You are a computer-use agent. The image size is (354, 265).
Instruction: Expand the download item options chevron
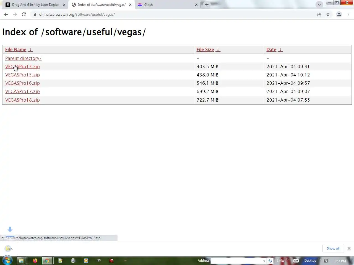pyautogui.click(x=11, y=249)
